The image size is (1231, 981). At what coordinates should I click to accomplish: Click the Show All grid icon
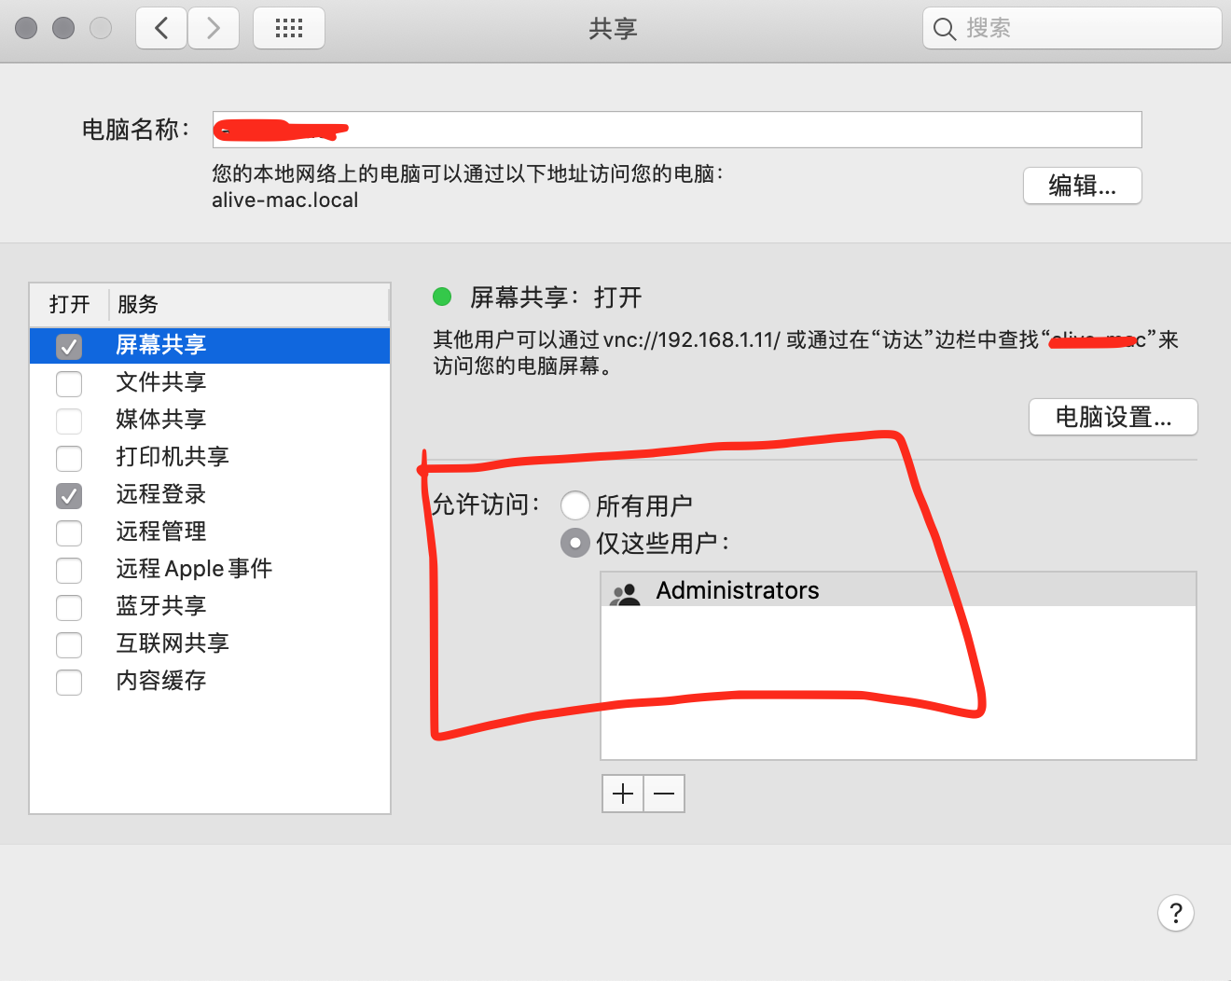pyautogui.click(x=288, y=28)
